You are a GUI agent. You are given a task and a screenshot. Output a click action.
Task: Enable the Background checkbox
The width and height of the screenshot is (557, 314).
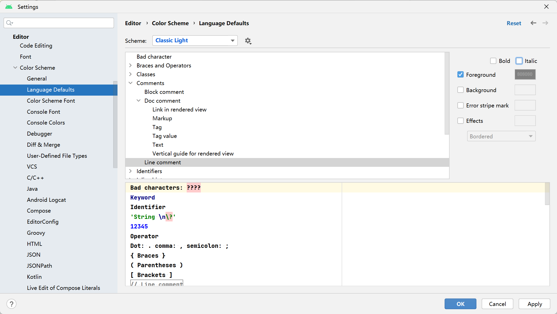click(460, 90)
